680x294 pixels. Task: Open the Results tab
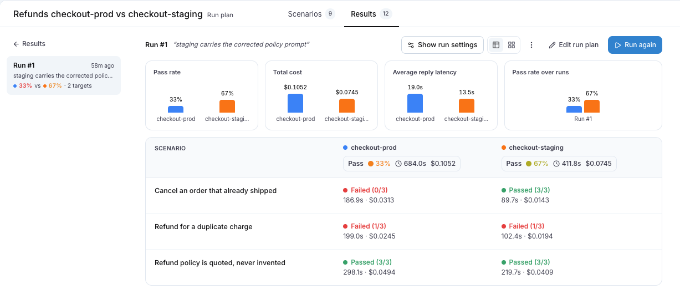click(371, 14)
